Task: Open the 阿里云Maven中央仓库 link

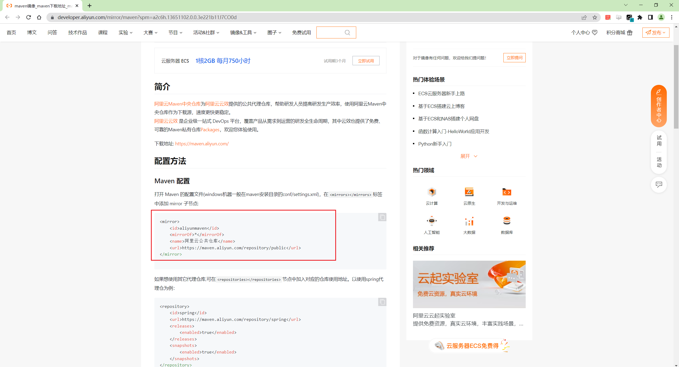Action: pyautogui.click(x=177, y=104)
